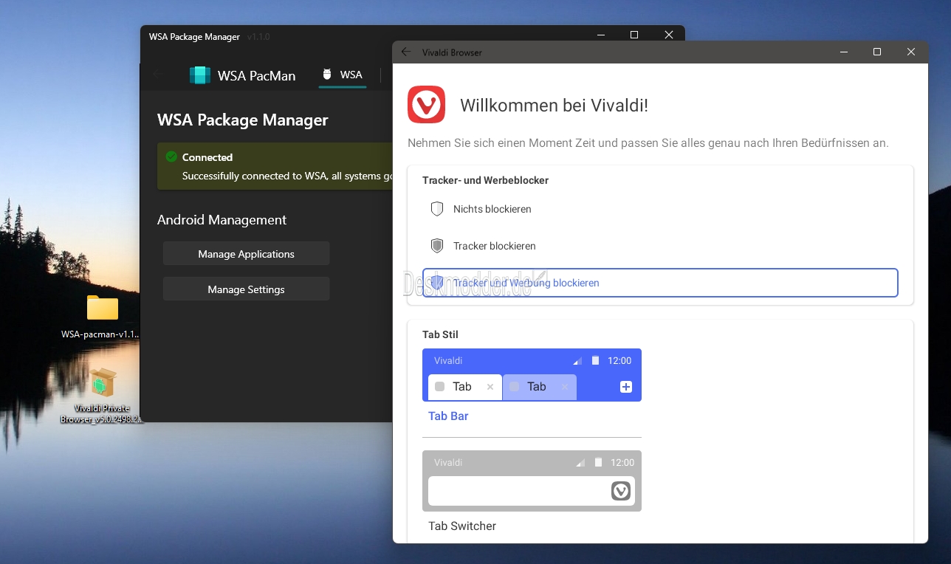Click Willkommen bei Vivaldi! heading
The image size is (951, 564).
click(554, 105)
